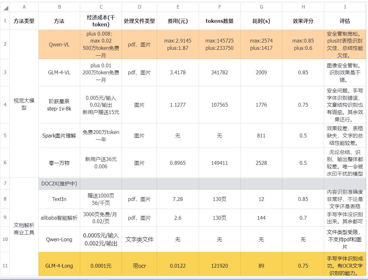Click the merged 视觉大模型 cell
The width and height of the screenshot is (368, 280).
(24, 104)
